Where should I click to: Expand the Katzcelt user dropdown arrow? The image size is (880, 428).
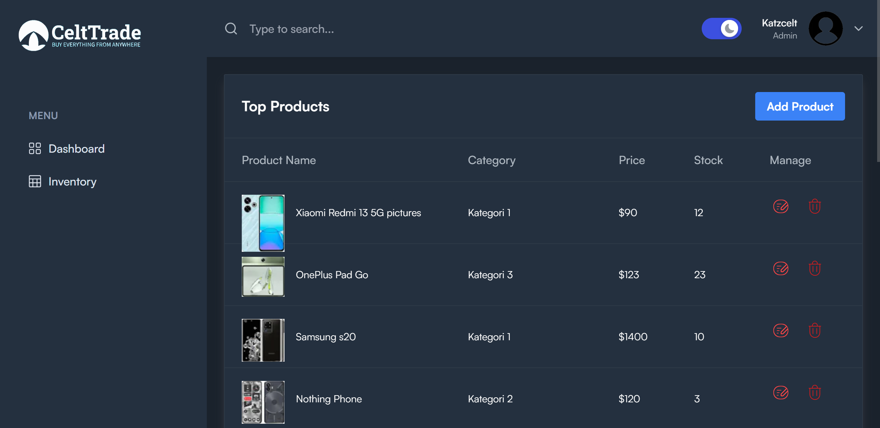pyautogui.click(x=858, y=29)
